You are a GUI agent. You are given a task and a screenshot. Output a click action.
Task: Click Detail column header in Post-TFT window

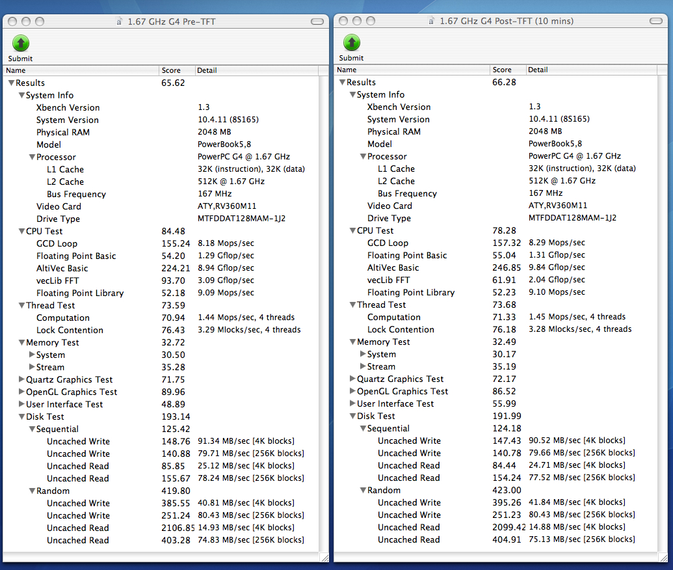point(591,70)
